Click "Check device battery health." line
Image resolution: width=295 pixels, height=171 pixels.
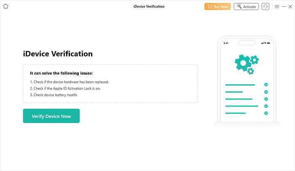[54, 95]
